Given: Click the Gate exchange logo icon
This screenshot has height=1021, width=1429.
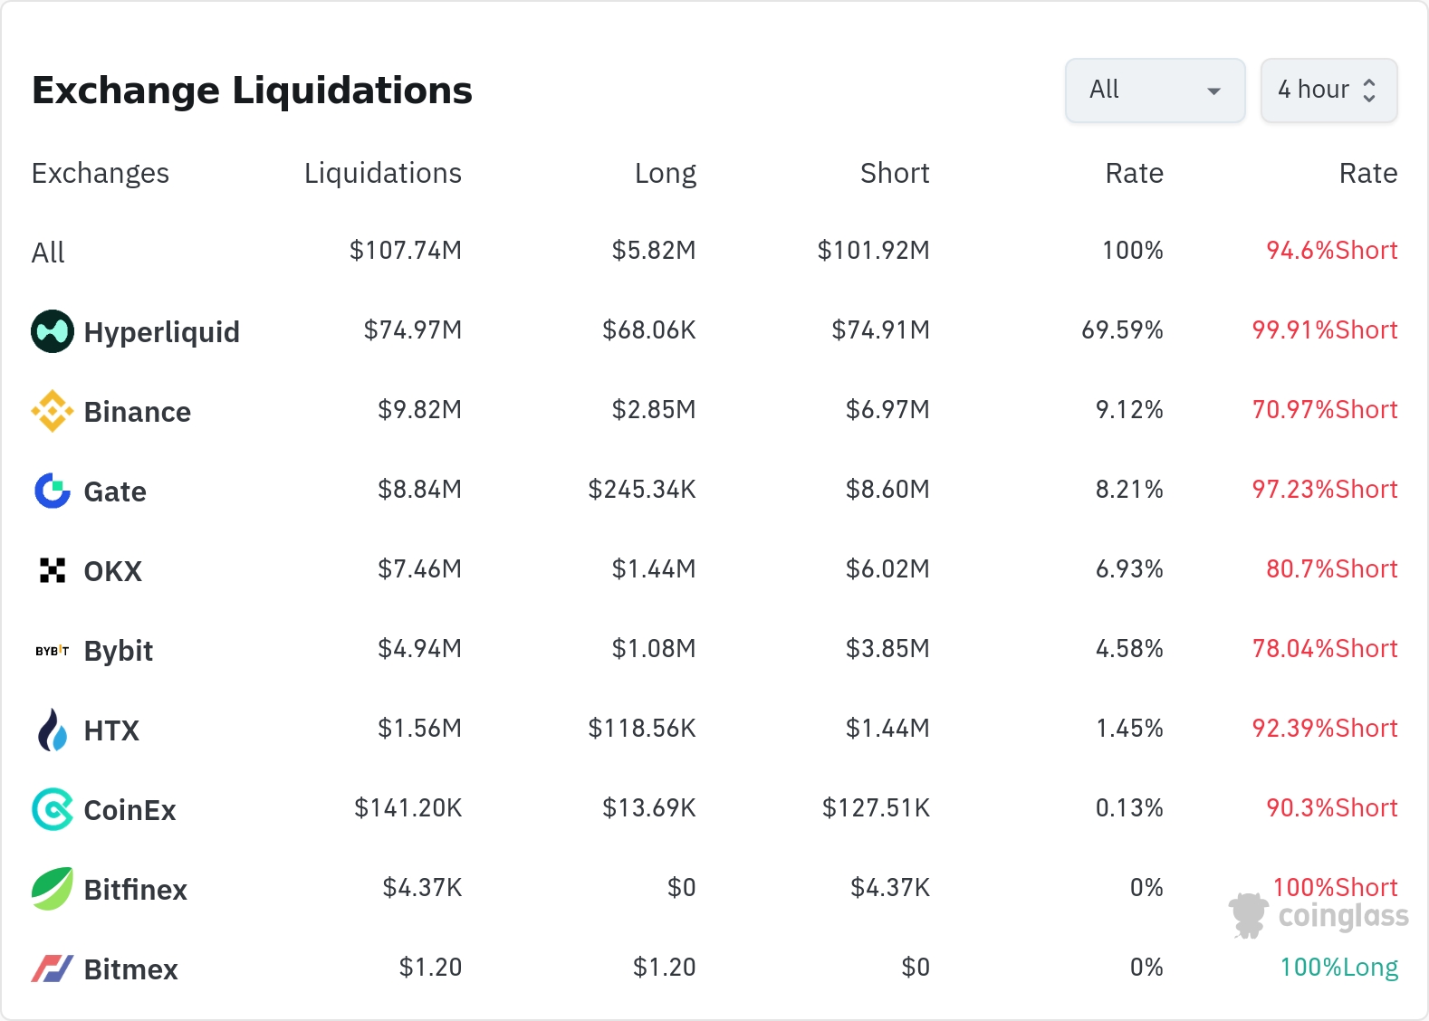Looking at the screenshot, I should tap(53, 491).
